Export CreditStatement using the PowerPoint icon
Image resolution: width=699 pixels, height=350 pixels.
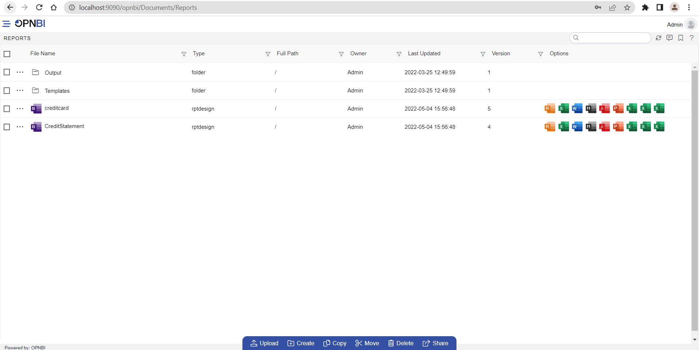pyautogui.click(x=618, y=127)
